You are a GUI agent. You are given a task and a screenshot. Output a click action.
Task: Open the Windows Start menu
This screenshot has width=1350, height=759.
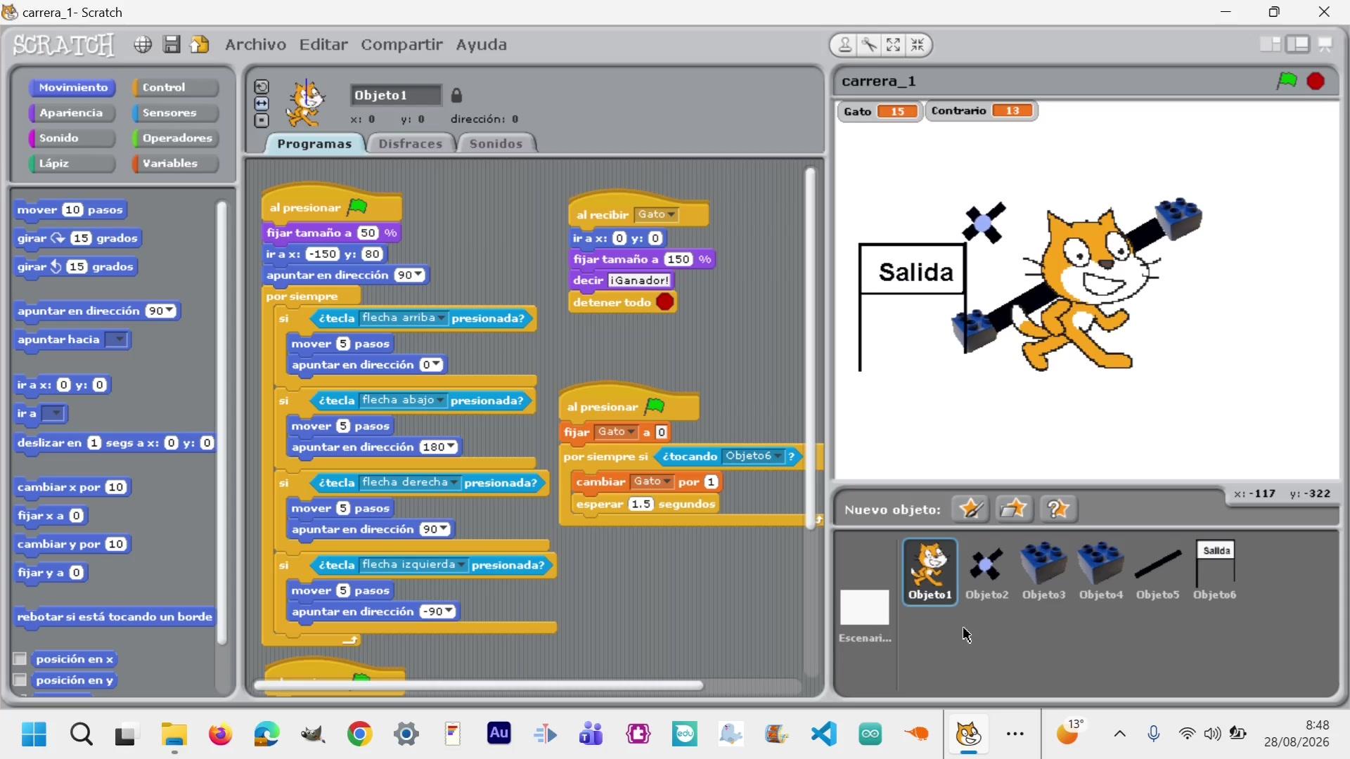tap(34, 734)
